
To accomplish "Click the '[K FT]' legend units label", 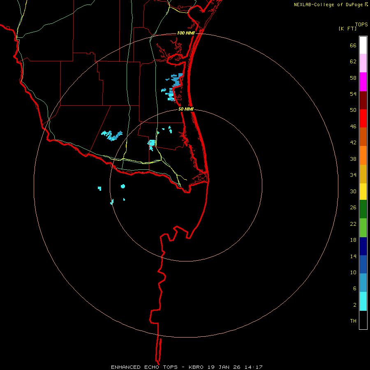I will pos(347,29).
